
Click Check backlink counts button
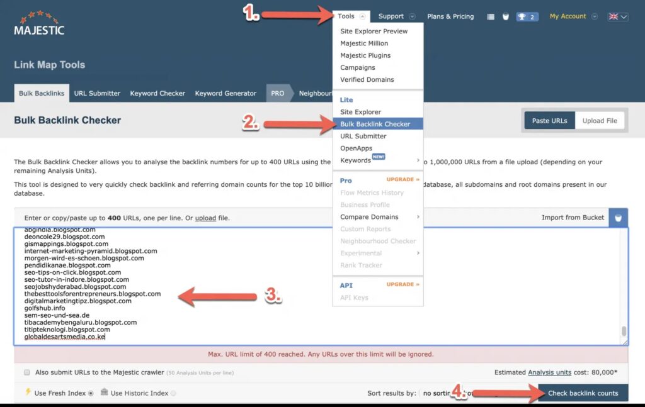click(x=583, y=393)
